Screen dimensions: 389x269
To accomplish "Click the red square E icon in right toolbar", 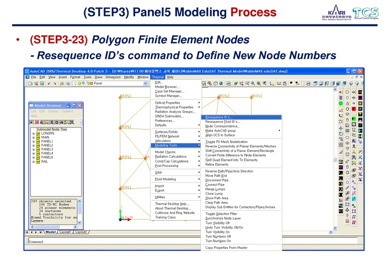I will 354,109.
